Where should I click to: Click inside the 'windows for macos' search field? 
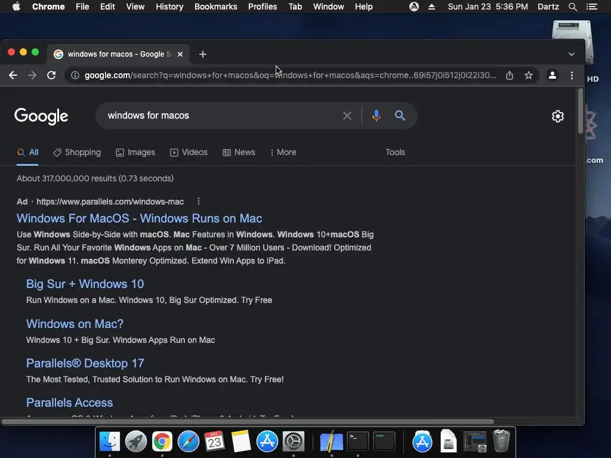coord(222,116)
